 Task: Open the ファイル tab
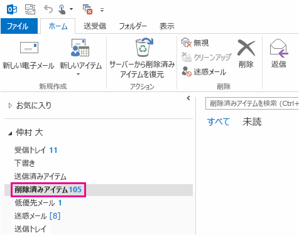[x=19, y=26]
